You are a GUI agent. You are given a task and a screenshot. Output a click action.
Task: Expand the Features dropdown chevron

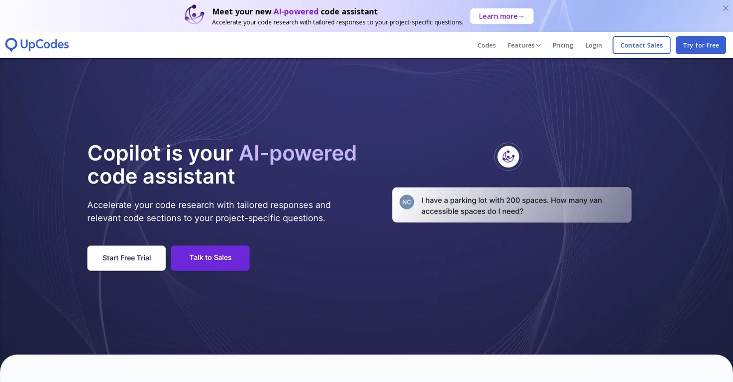tap(538, 45)
